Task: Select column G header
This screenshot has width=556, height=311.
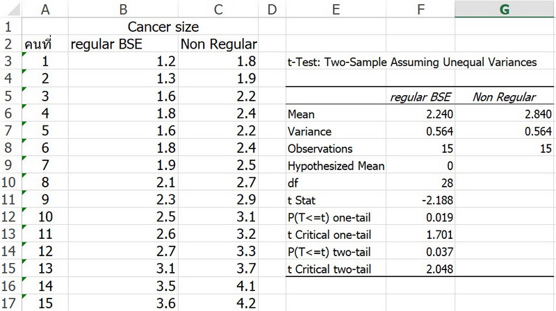Action: (x=504, y=9)
